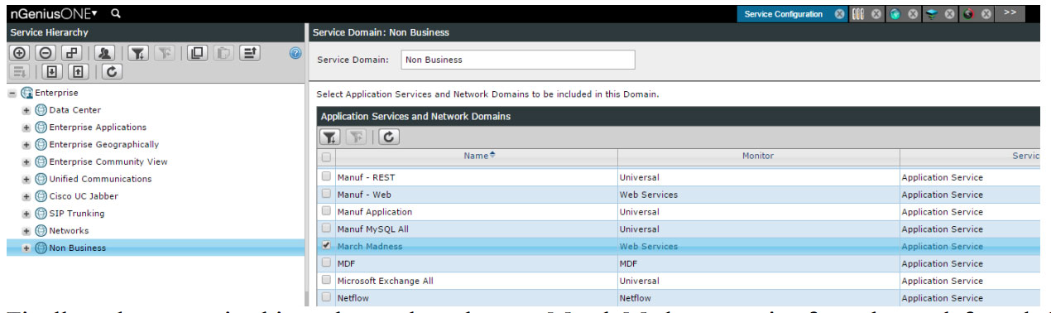Close the vertical bars icon tab

coord(876,14)
